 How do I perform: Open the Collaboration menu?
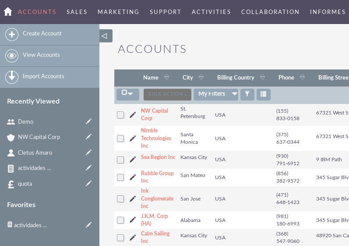[270, 12]
